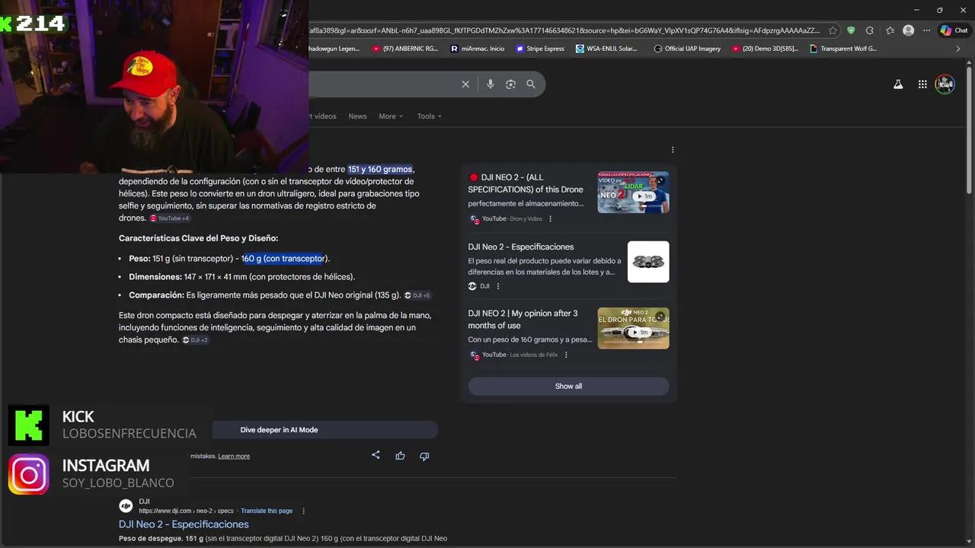Viewport: 975px width, 548px height.
Task: Open Search Labs flask icon
Action: pyautogui.click(x=898, y=84)
